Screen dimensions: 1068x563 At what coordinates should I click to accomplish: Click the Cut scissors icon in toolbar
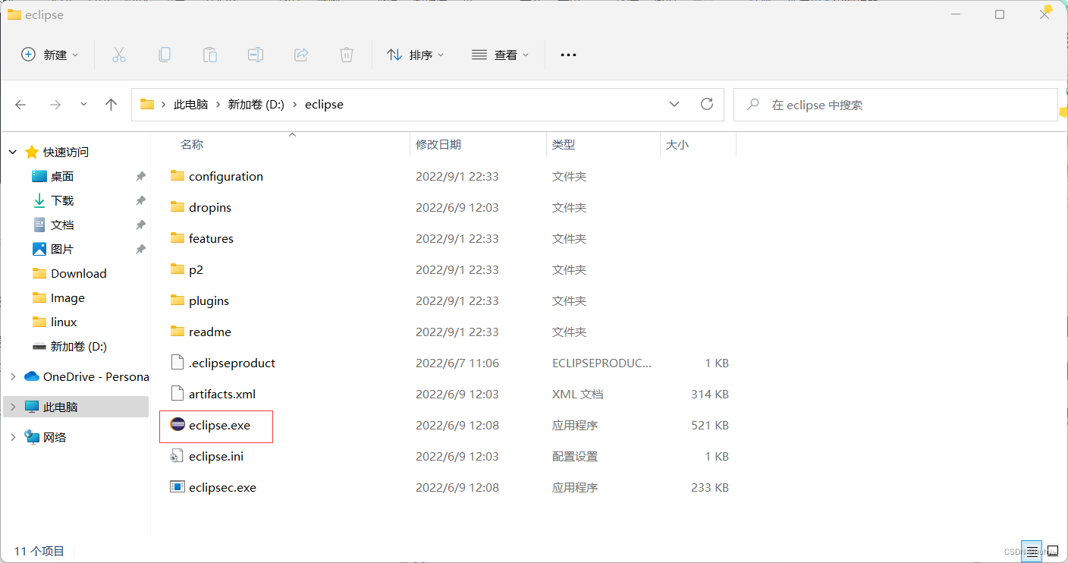pyautogui.click(x=118, y=55)
